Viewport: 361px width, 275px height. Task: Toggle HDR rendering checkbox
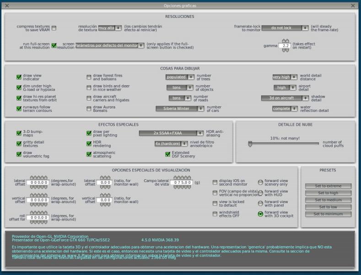[x=89, y=143]
